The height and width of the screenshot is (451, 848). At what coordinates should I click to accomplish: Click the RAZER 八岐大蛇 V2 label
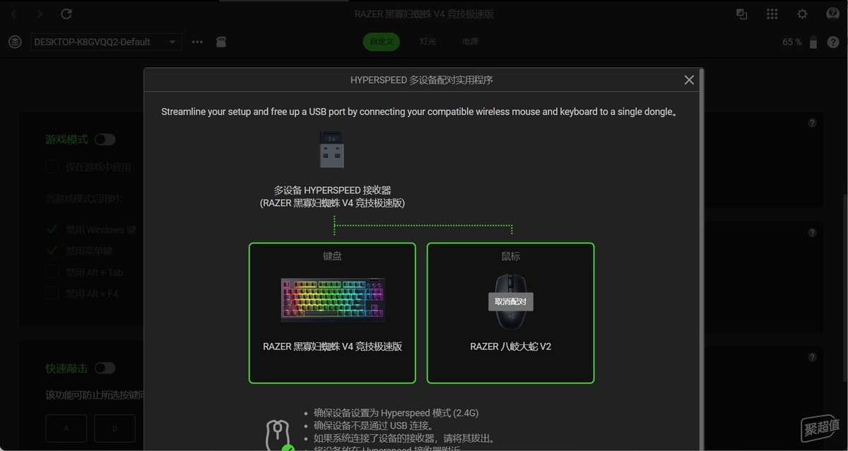click(510, 347)
